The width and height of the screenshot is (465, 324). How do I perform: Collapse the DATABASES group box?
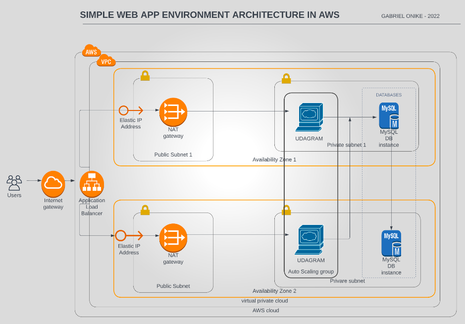pos(390,95)
